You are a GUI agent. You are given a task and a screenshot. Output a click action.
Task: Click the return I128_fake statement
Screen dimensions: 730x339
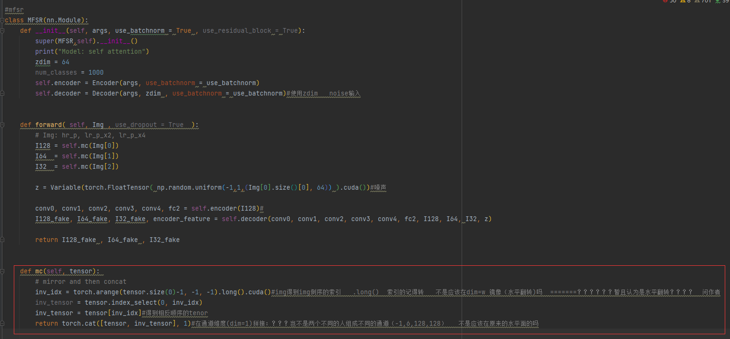tap(108, 240)
